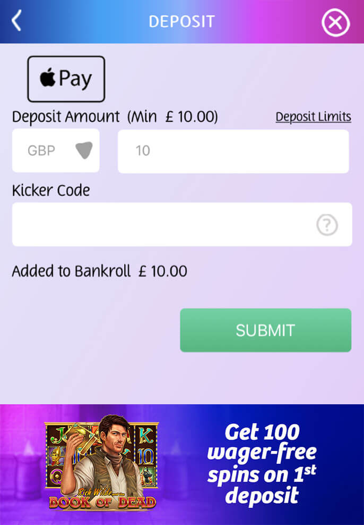The image size is (364, 525).
Task: Submit the deposit with green button
Action: (265, 330)
